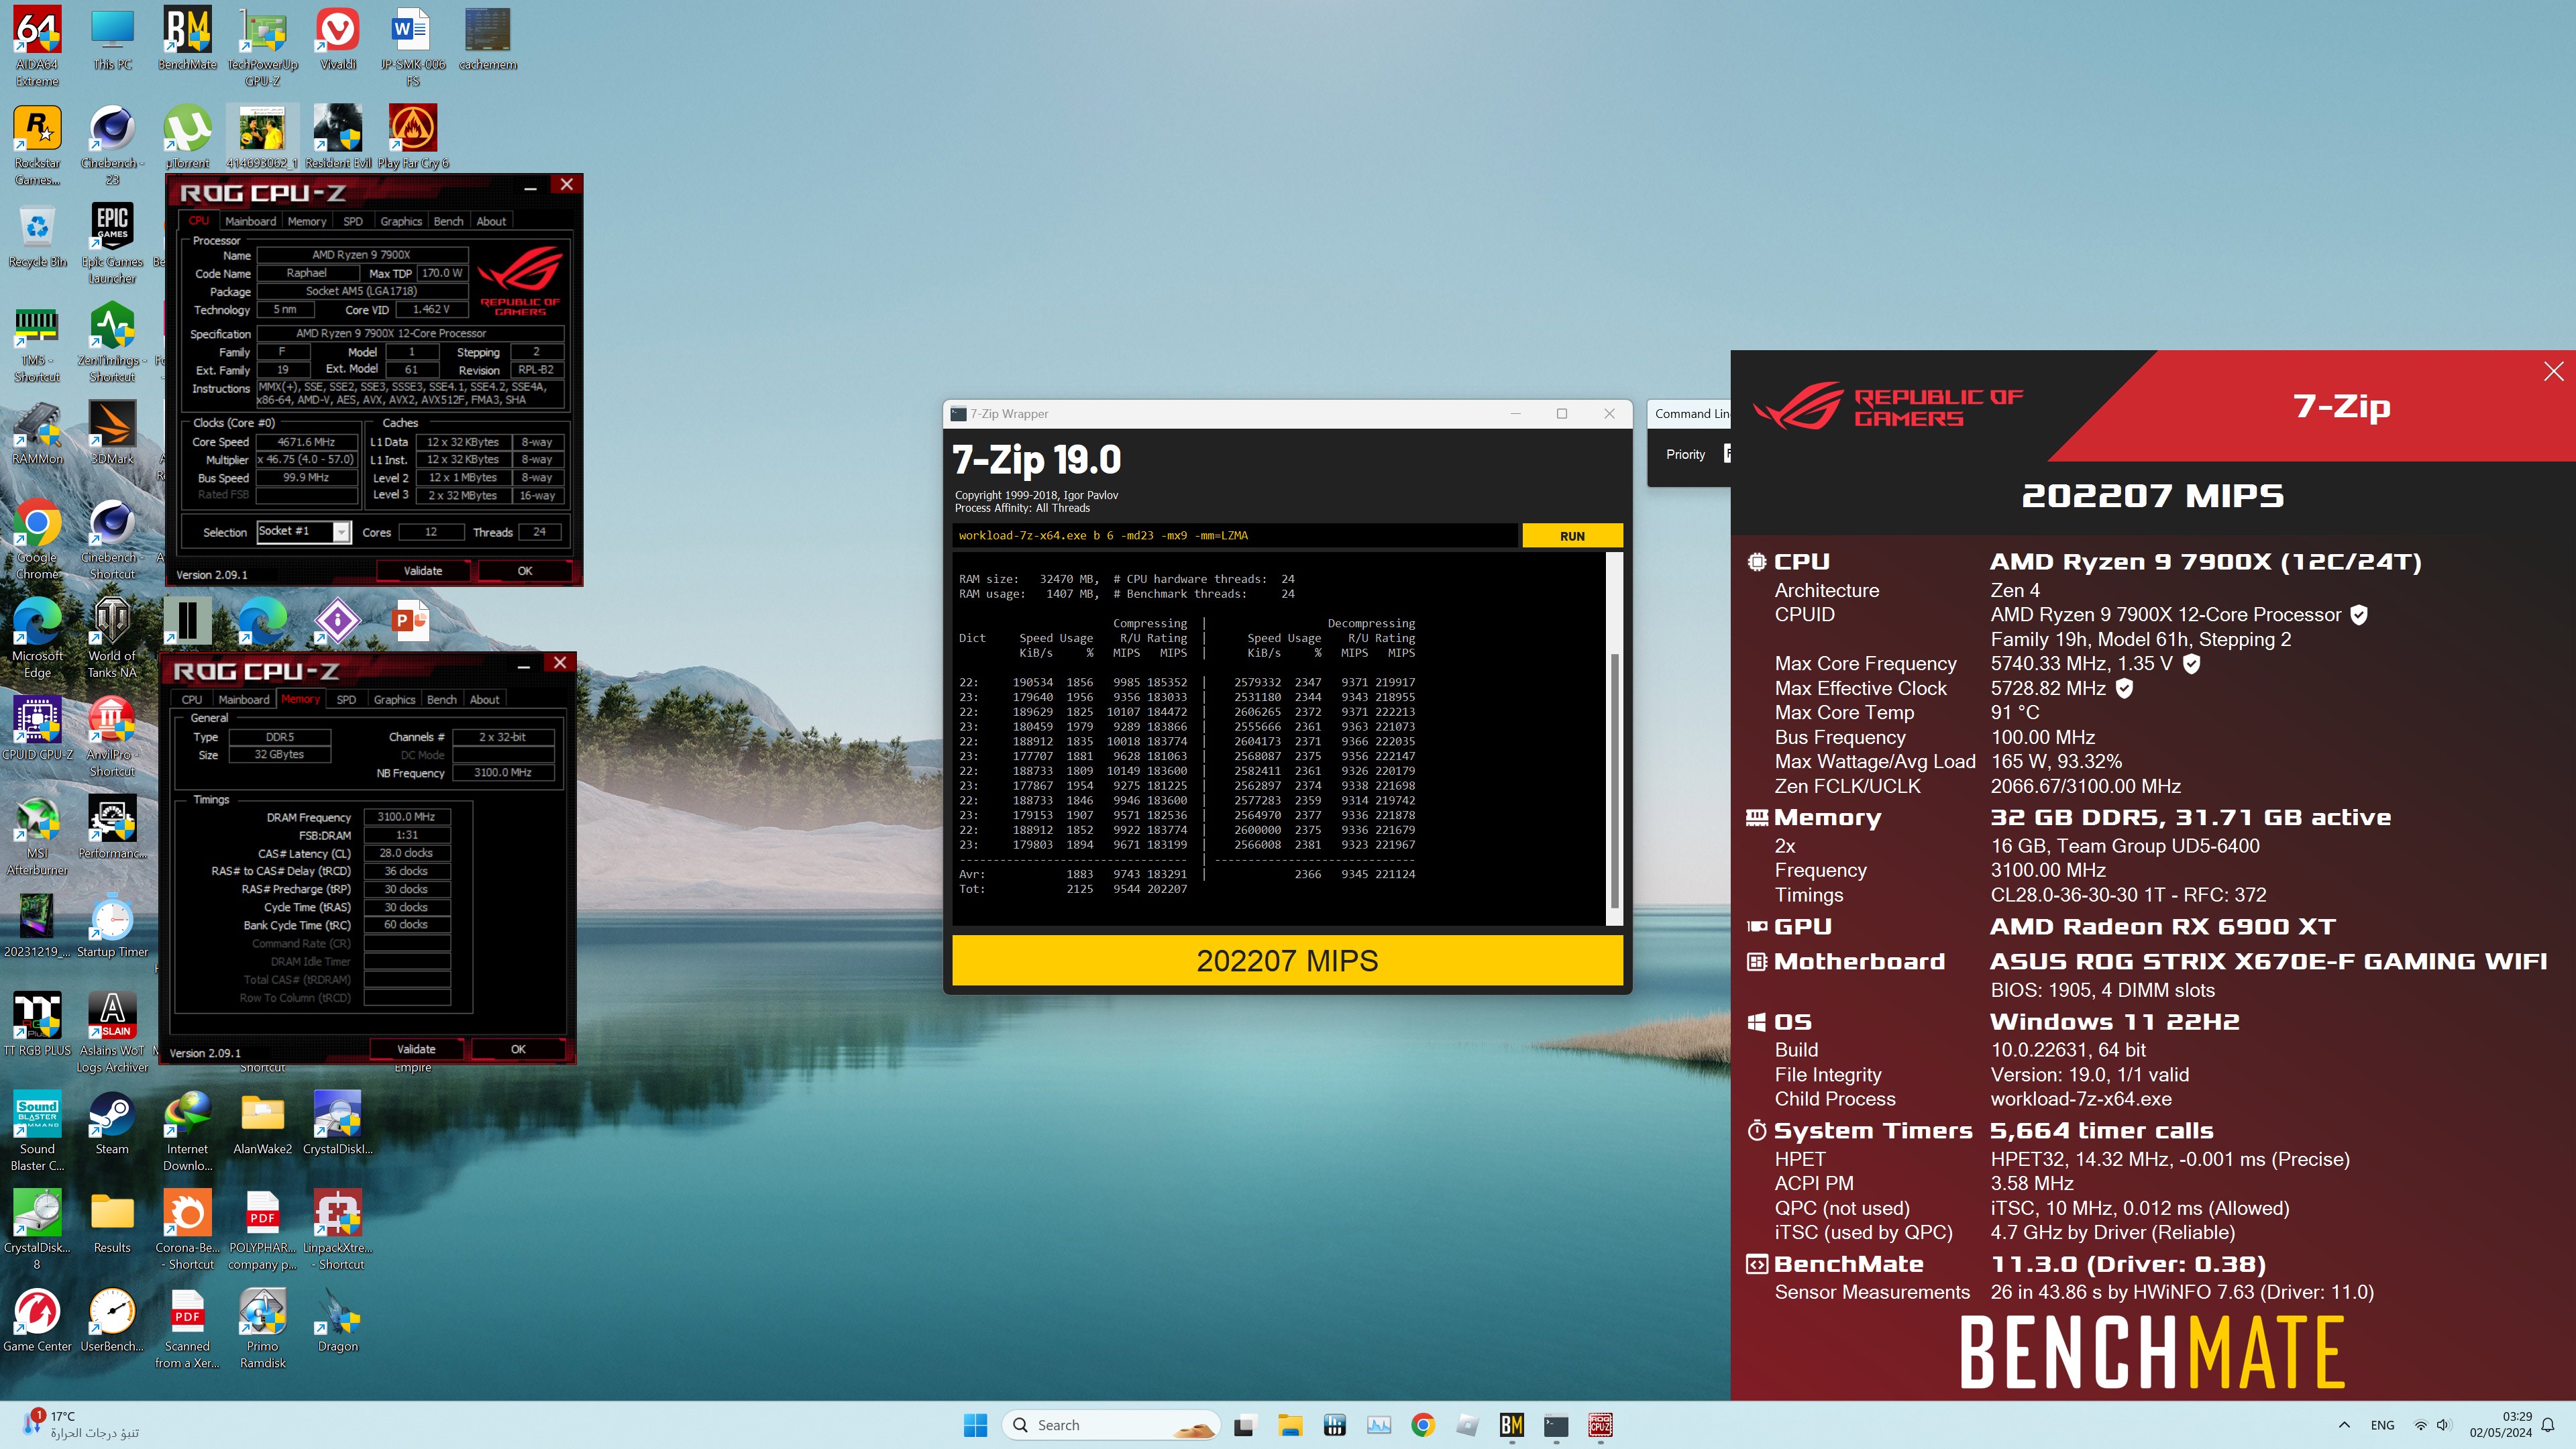Launch Cinebench 23 shortcut
Viewport: 2576px width, 1449px height.
112,146
